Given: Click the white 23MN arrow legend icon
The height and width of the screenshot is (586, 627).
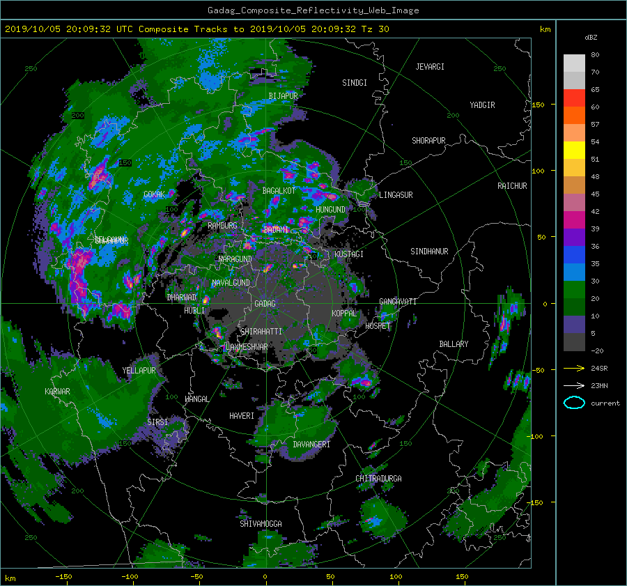Looking at the screenshot, I should tap(574, 385).
